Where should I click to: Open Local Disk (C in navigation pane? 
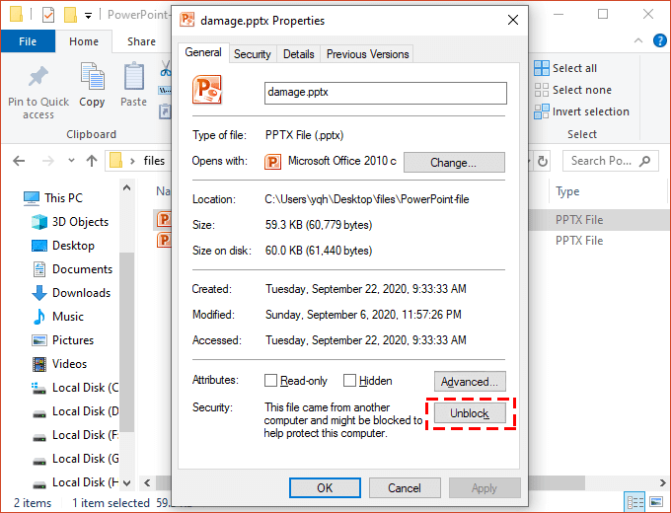[75, 388]
